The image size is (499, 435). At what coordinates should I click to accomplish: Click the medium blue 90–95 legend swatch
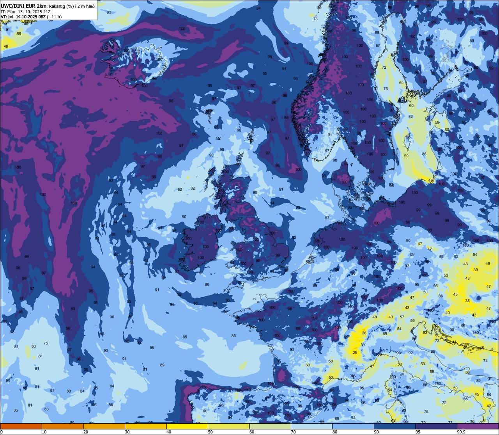coord(395,426)
